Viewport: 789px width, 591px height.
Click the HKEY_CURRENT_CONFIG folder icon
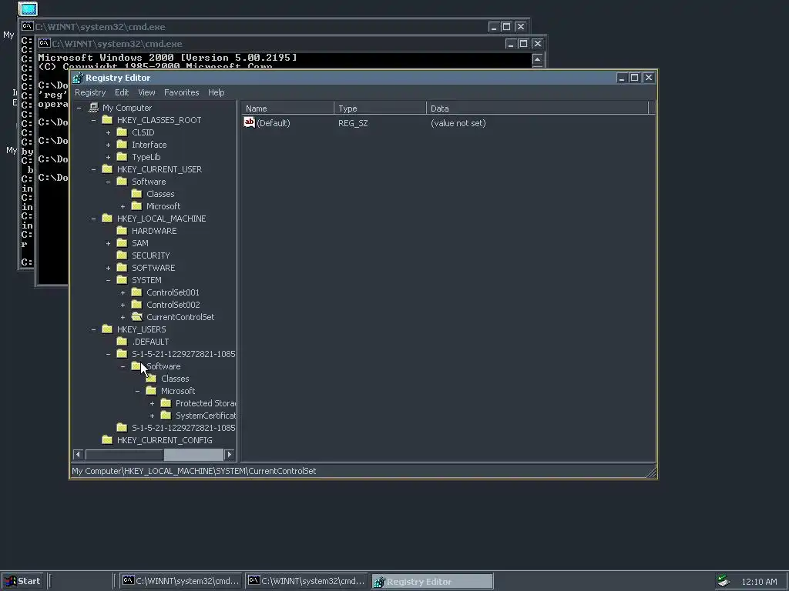[x=107, y=439]
